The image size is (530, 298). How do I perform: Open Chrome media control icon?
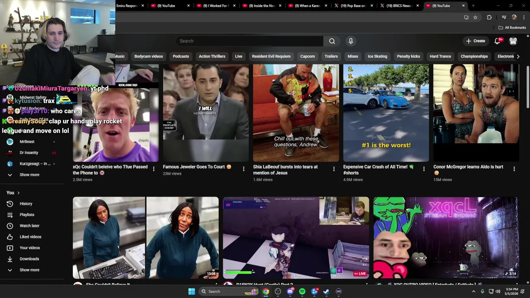pos(504,17)
